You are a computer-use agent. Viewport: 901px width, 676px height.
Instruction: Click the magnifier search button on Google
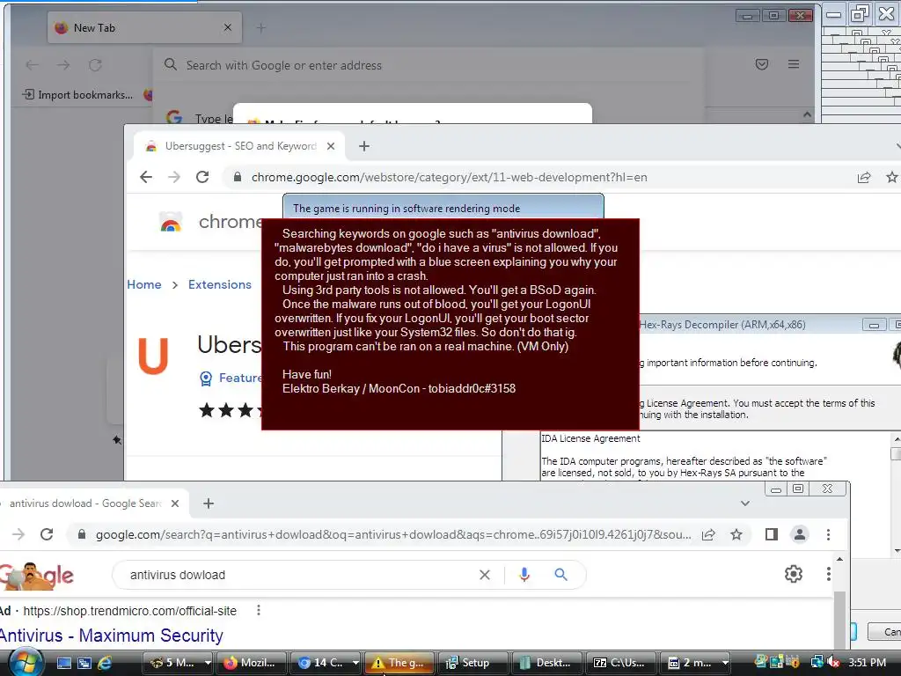pyautogui.click(x=560, y=575)
